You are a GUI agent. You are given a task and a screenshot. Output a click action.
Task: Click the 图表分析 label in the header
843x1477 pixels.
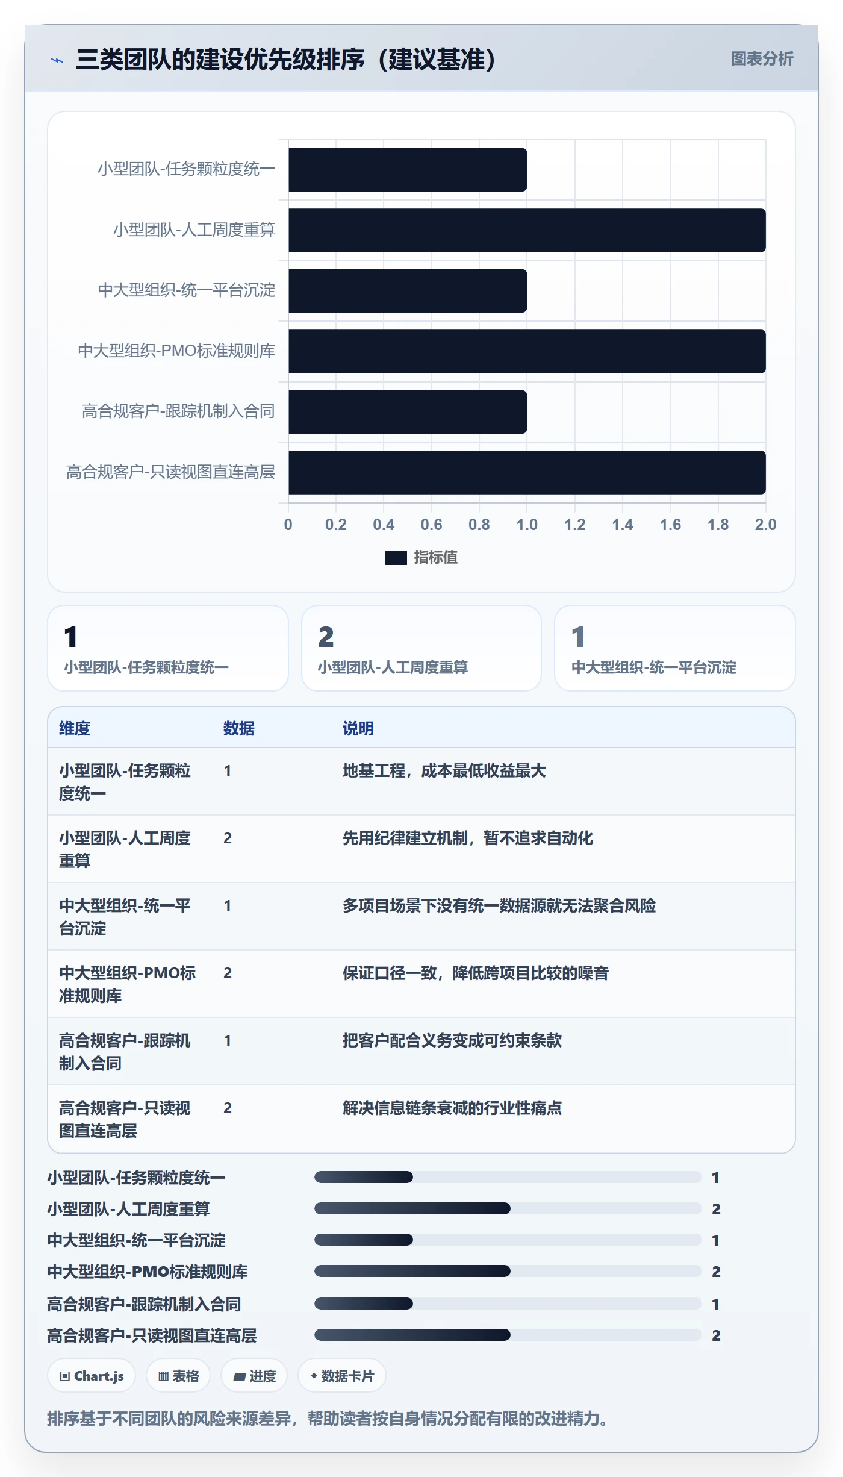point(762,58)
